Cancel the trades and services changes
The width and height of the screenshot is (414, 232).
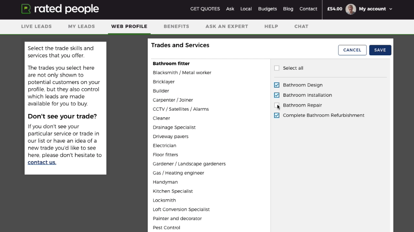[x=352, y=50]
